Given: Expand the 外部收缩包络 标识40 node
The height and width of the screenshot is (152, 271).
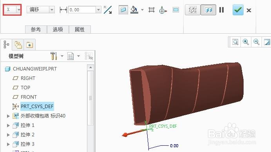Looking at the screenshot, I should 8,116.
